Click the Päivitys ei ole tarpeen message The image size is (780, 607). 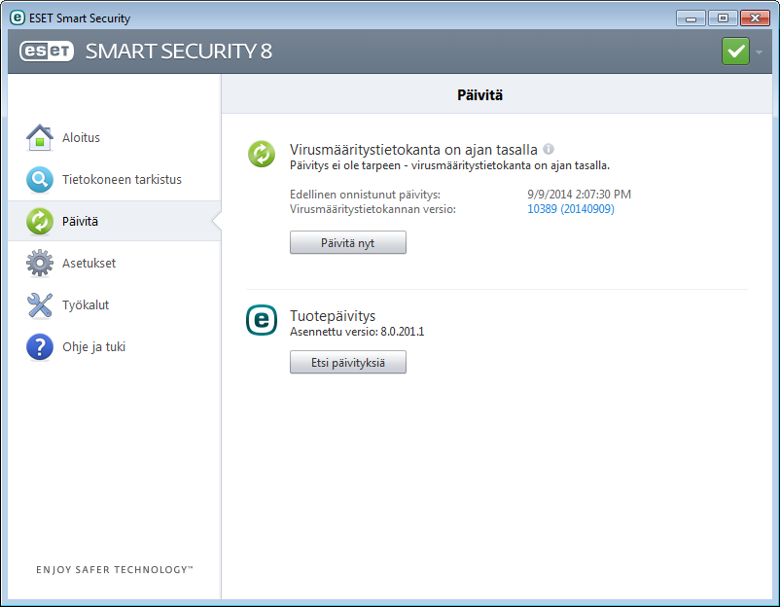tap(449, 165)
